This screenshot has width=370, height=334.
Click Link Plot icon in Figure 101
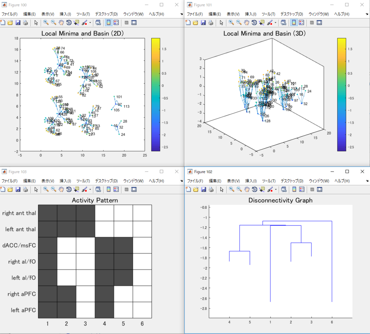tap(284, 23)
